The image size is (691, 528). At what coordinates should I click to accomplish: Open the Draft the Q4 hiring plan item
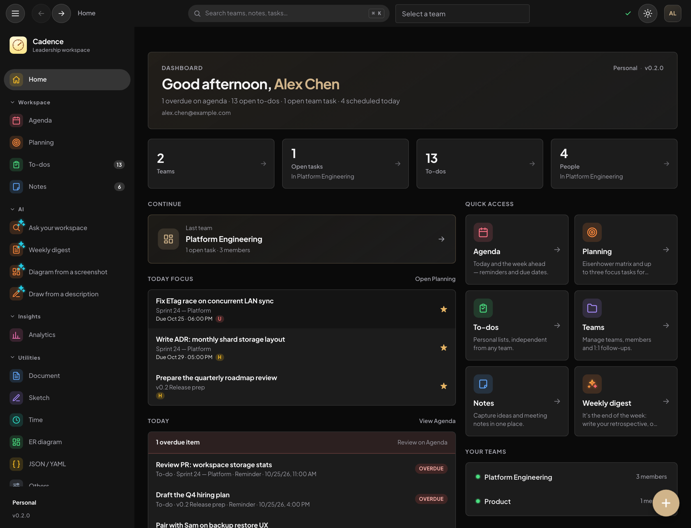[x=302, y=499]
